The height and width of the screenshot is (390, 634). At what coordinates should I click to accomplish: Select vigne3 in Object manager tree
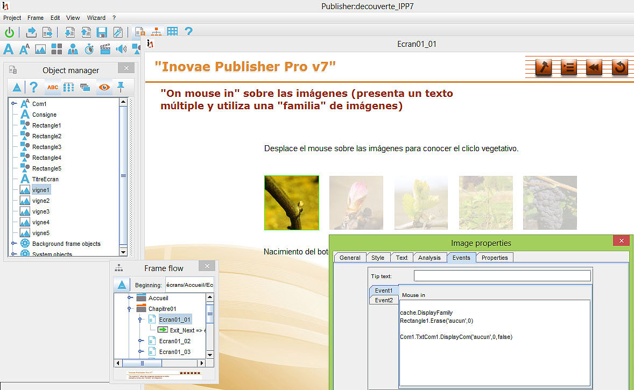pyautogui.click(x=41, y=211)
